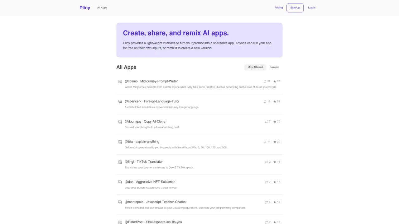The image size is (399, 224).
Task: Click the description "Convert your thoughts to a formatted blog post."
Action: [x=152, y=127]
